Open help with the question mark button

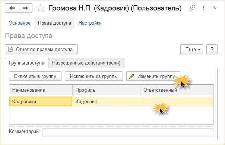(212, 49)
